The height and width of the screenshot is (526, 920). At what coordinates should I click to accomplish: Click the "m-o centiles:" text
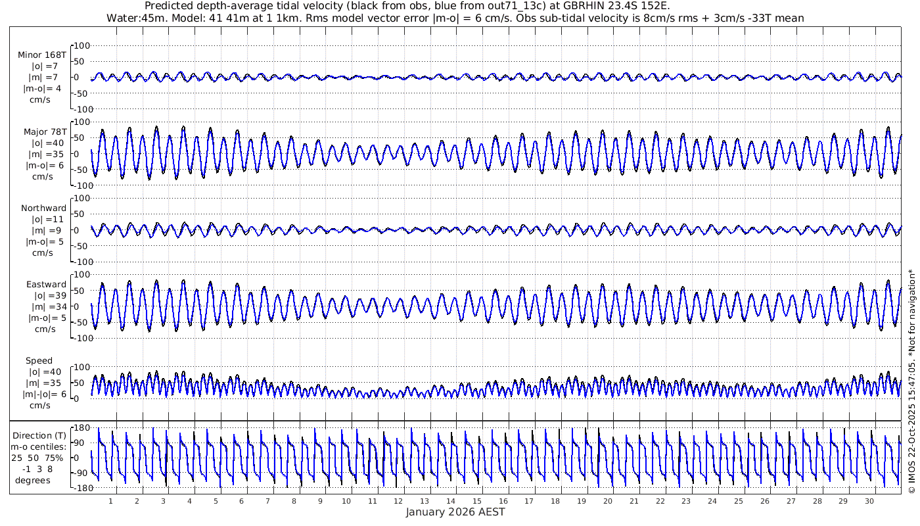coord(38,446)
